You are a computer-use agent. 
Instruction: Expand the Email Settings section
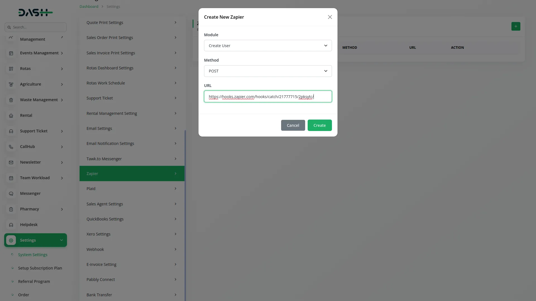pos(131,128)
